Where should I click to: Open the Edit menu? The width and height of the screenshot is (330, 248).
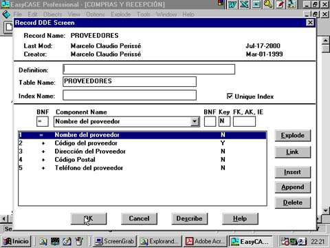[x=32, y=14]
